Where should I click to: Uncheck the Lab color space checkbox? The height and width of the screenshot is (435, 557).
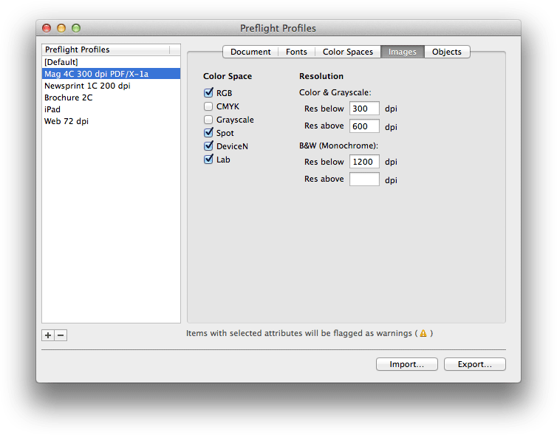(x=208, y=160)
